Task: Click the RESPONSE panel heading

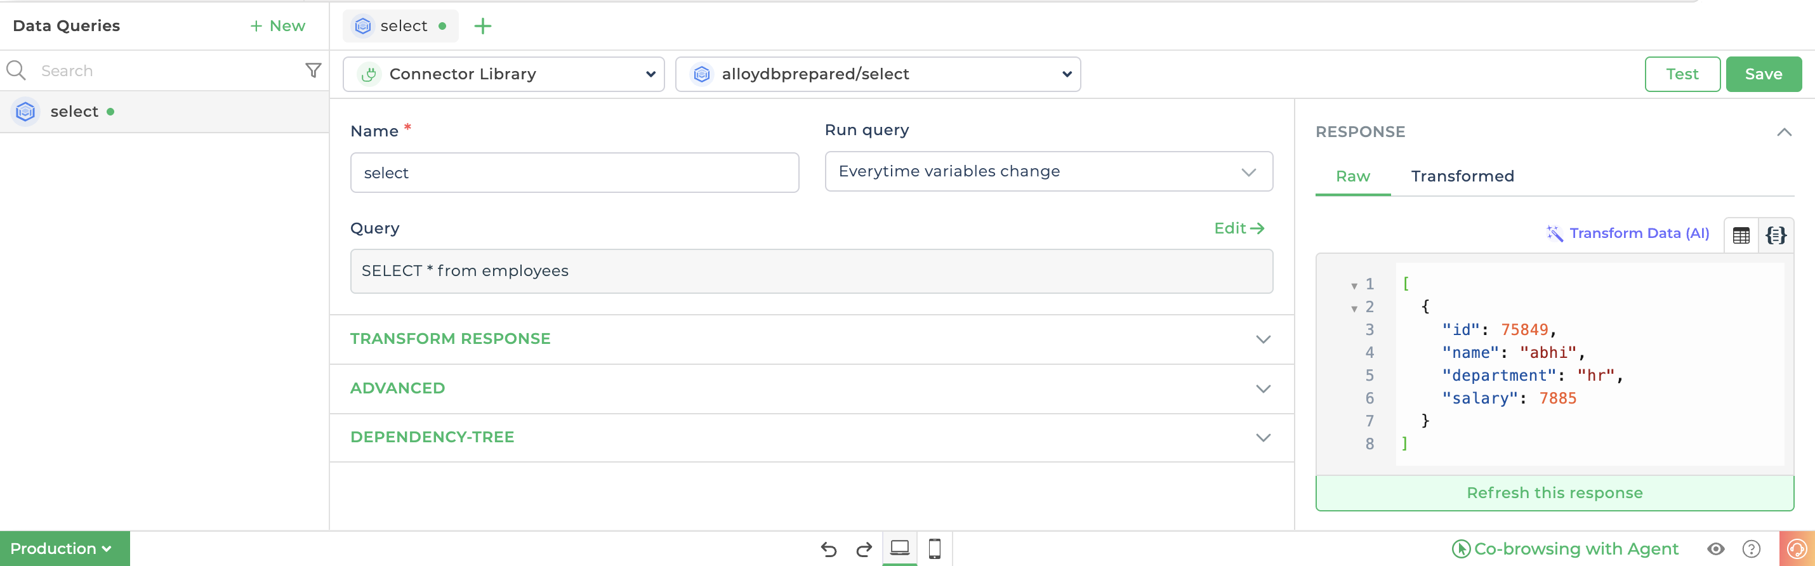Action: [x=1361, y=132]
